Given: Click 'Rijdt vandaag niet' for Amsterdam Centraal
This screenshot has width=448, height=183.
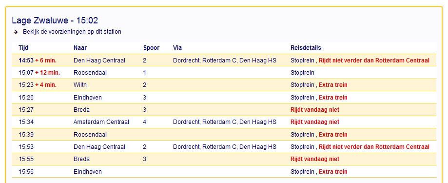Looking at the screenshot, I should coord(315,122).
